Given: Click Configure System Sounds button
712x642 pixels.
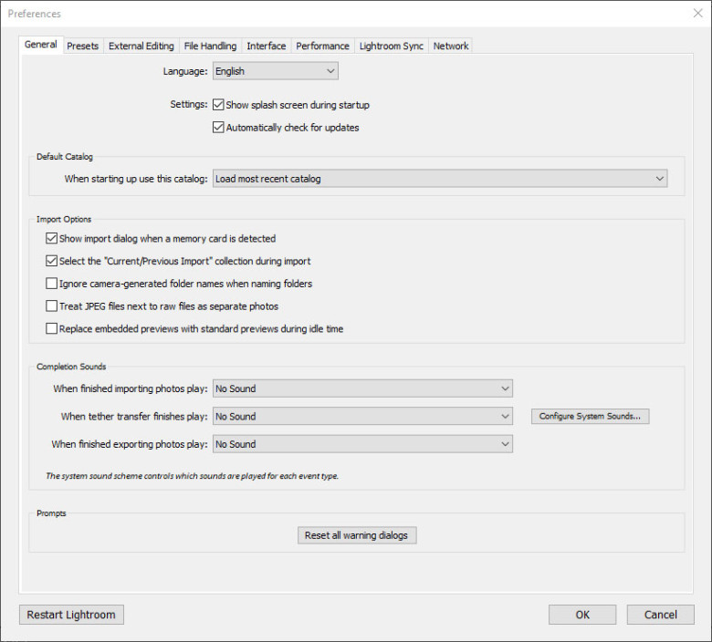Looking at the screenshot, I should coord(590,417).
